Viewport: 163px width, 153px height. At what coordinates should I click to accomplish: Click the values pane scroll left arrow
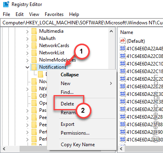point(121,149)
